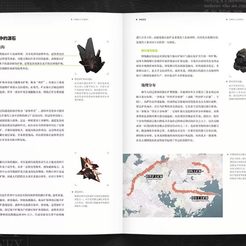This screenshot has height=246, width=246.
Task: Click the 地理分布 section heading
Action: click(148, 85)
